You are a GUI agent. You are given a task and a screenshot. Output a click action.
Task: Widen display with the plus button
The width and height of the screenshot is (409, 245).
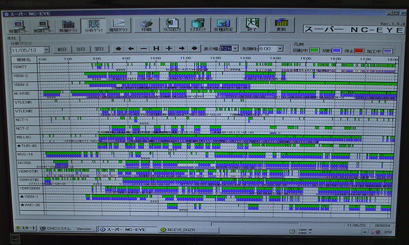coord(169,48)
